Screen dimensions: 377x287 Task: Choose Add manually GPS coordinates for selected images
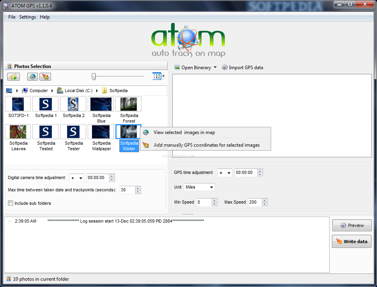point(205,145)
